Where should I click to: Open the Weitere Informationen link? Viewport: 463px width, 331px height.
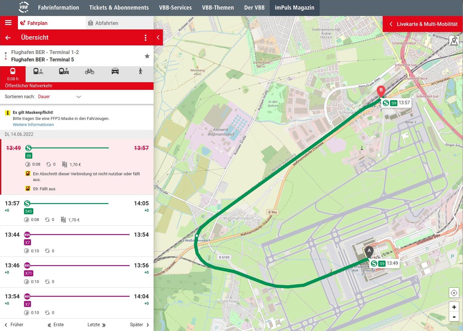[x=33, y=125]
